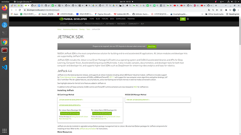Image resolution: width=241 pixels, height=135 pixels.
Task: Open the Google Chrome app menu in the top bar
Action: click(x=22, y=2)
